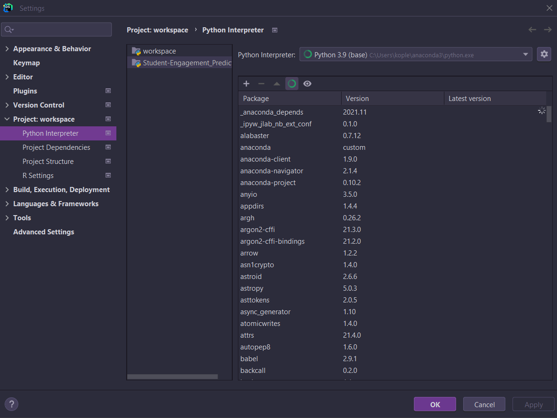Screen dimensions: 557x418
Task: Click project-level icon next to R Settings
Action: coord(108,175)
